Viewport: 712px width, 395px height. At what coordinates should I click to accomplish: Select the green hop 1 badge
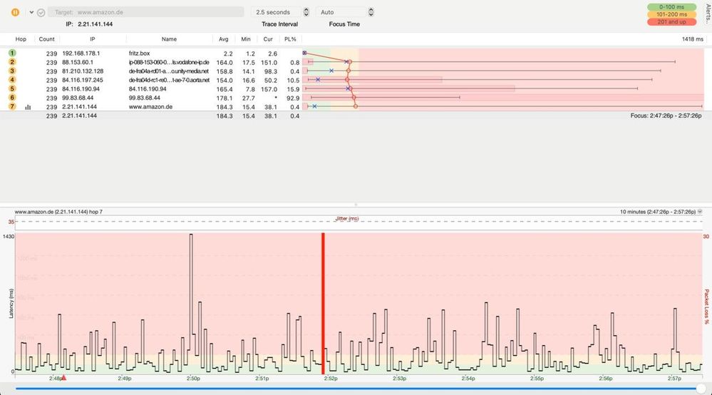(12, 53)
